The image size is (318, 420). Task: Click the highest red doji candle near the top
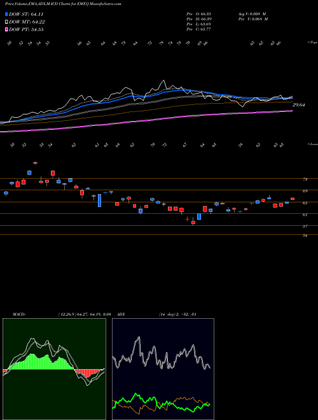(x=35, y=162)
